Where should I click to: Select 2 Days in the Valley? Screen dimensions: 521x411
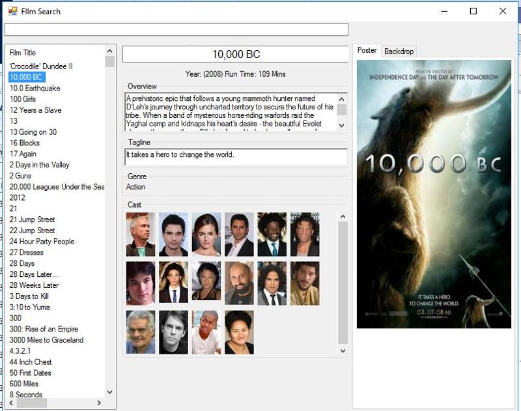40,165
